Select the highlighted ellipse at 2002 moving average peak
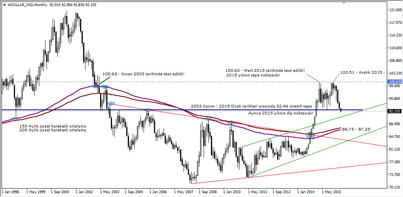This screenshot has height=197, width=403. 100,86
